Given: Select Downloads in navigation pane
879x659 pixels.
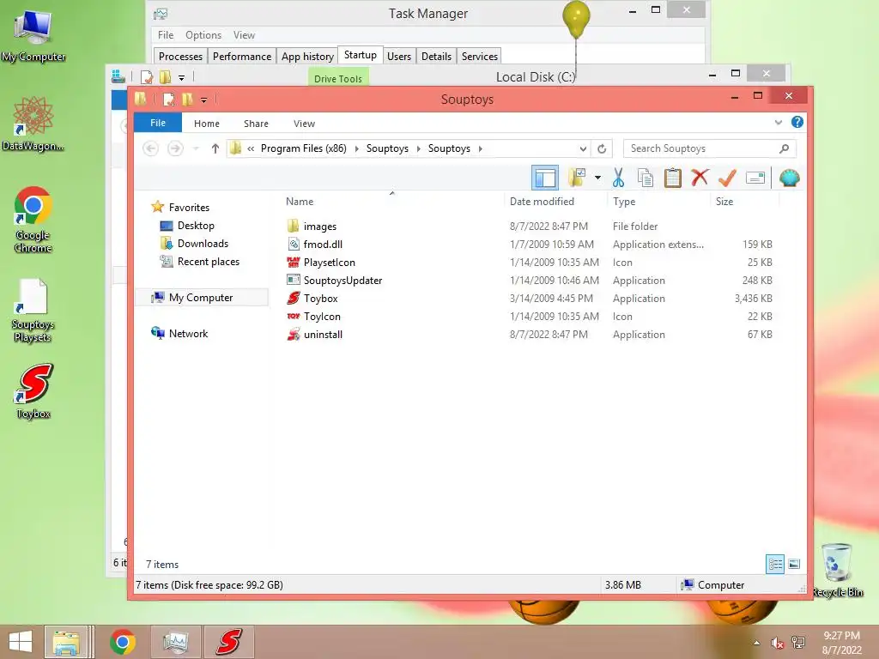Looking at the screenshot, I should point(203,243).
